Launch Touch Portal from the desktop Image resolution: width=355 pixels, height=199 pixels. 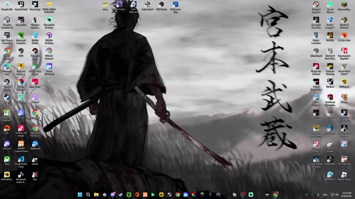pos(21,6)
